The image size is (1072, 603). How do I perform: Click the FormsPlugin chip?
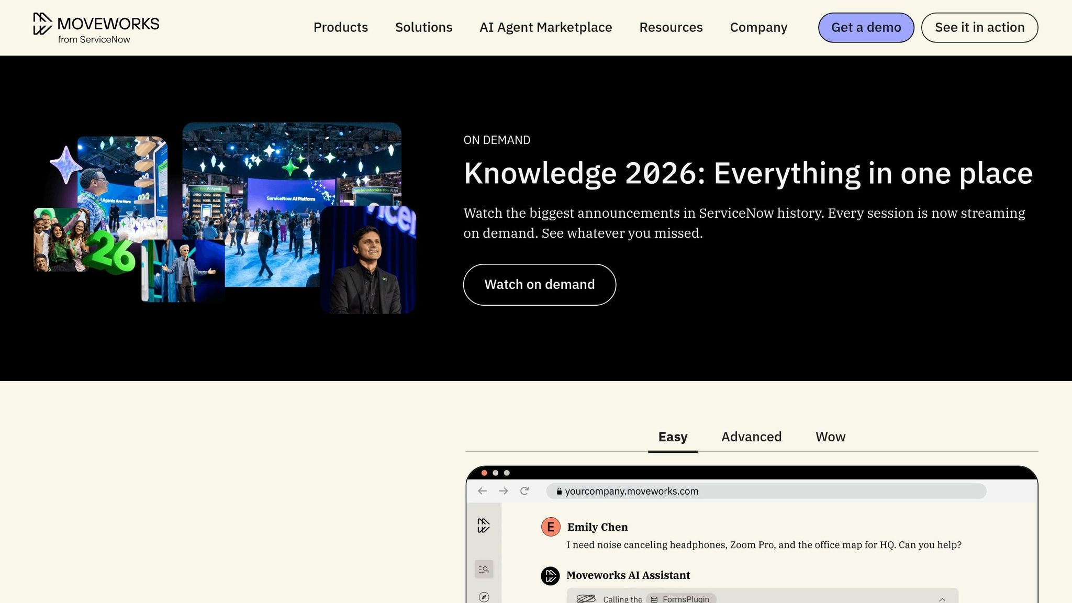click(680, 599)
